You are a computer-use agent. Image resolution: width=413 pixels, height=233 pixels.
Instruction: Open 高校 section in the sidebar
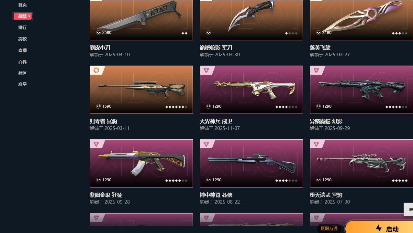22,39
